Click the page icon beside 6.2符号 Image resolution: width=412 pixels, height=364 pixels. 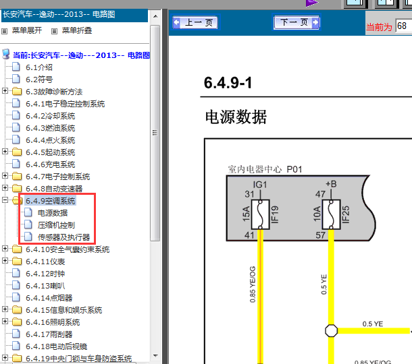coord(16,79)
